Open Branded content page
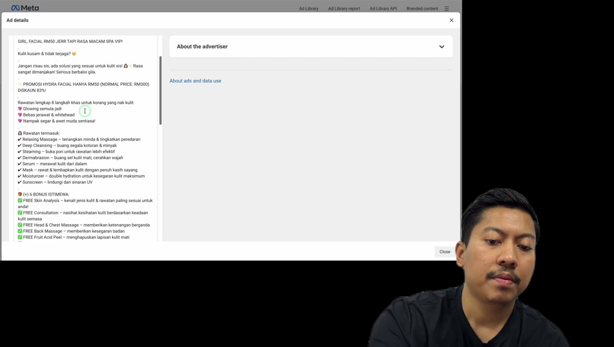 pos(422,9)
